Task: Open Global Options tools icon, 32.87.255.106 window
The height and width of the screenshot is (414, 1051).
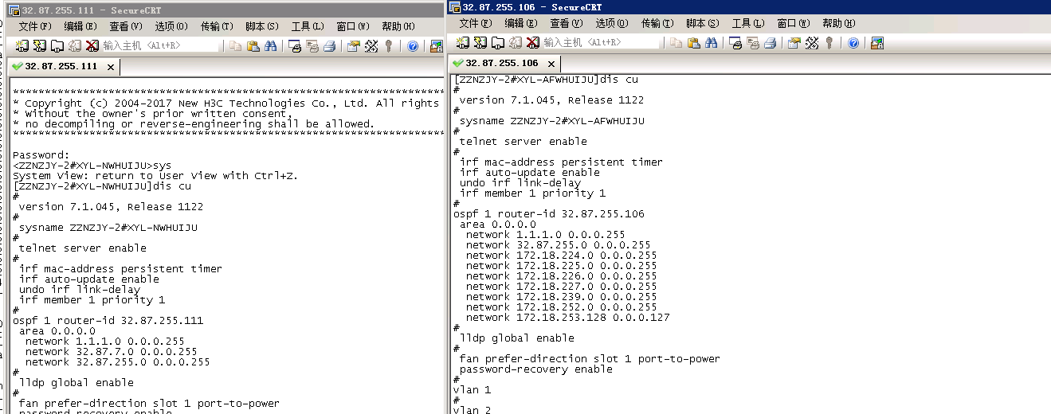Action: pyautogui.click(x=812, y=43)
